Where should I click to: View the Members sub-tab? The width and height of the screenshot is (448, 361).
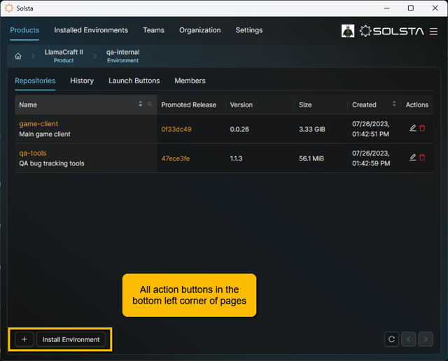point(190,81)
